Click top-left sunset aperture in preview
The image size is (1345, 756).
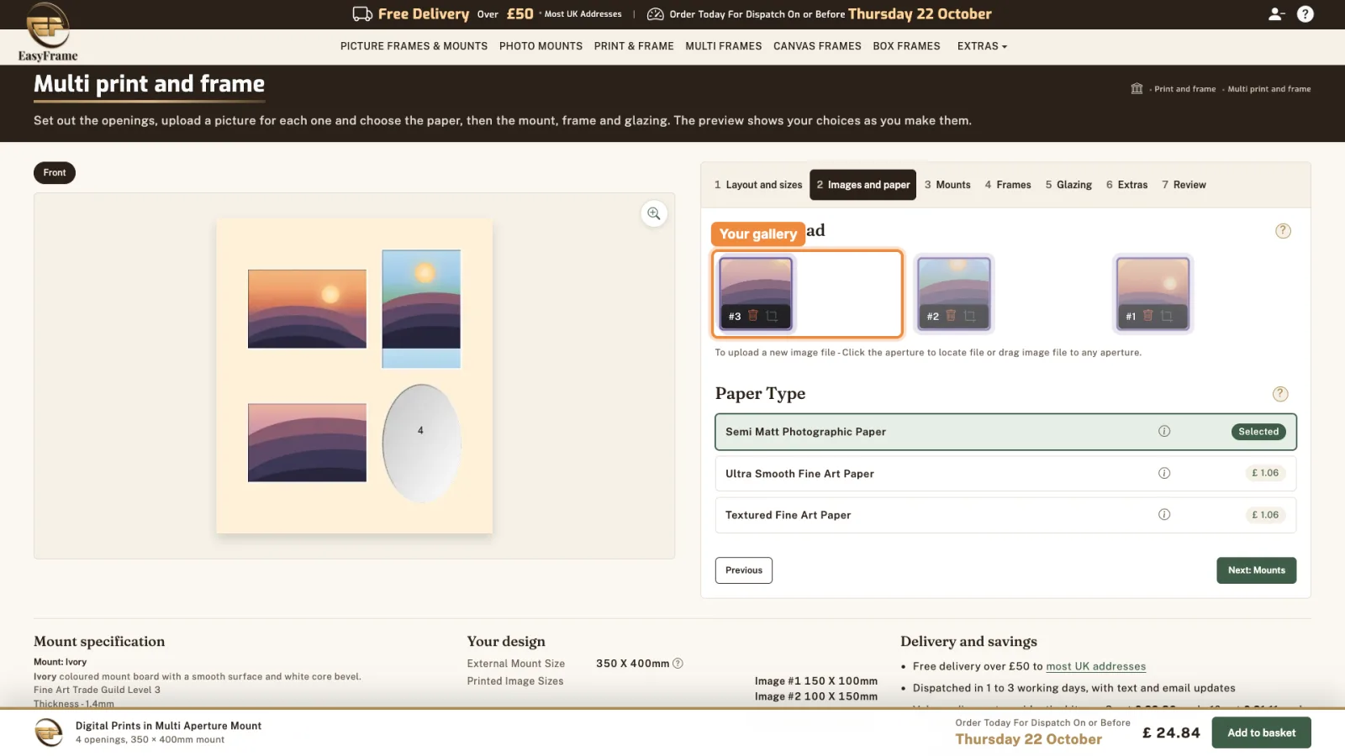coord(307,308)
